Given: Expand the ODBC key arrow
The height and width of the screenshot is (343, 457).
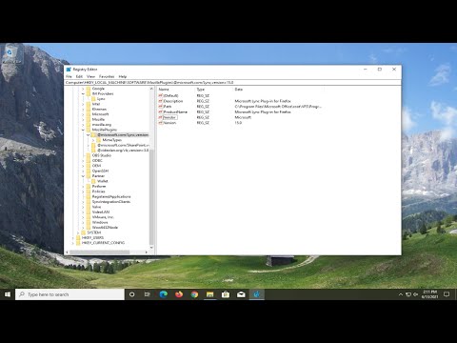Looking at the screenshot, I should coord(83,161).
